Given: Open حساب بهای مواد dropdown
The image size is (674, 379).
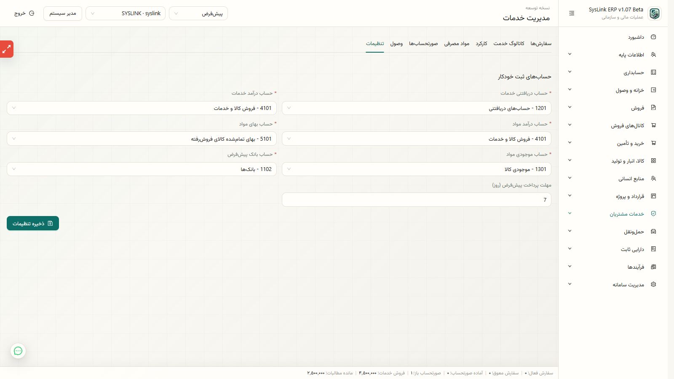Looking at the screenshot, I should tap(142, 139).
